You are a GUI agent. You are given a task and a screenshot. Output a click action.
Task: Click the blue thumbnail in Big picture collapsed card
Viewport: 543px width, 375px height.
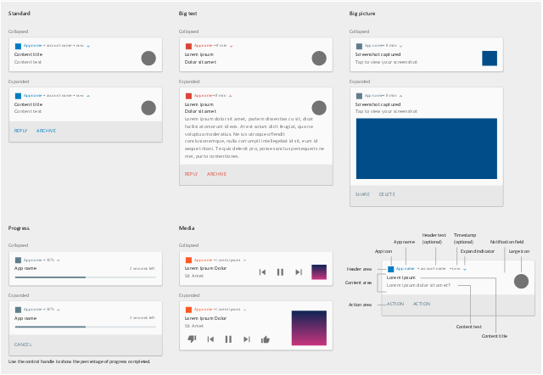coord(490,59)
